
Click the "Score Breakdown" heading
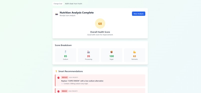click(x=63, y=45)
